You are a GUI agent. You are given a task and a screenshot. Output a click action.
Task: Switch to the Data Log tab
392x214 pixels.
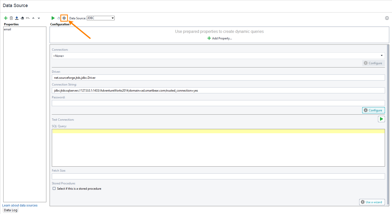(x=10, y=210)
